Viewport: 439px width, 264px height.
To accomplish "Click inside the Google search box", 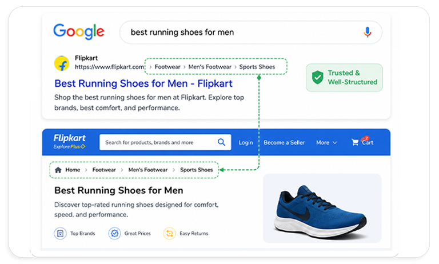I will pos(250,32).
